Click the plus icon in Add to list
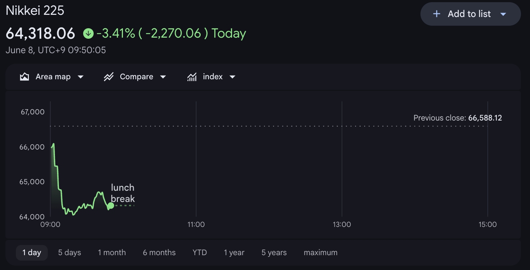The height and width of the screenshot is (270, 530). tap(437, 14)
